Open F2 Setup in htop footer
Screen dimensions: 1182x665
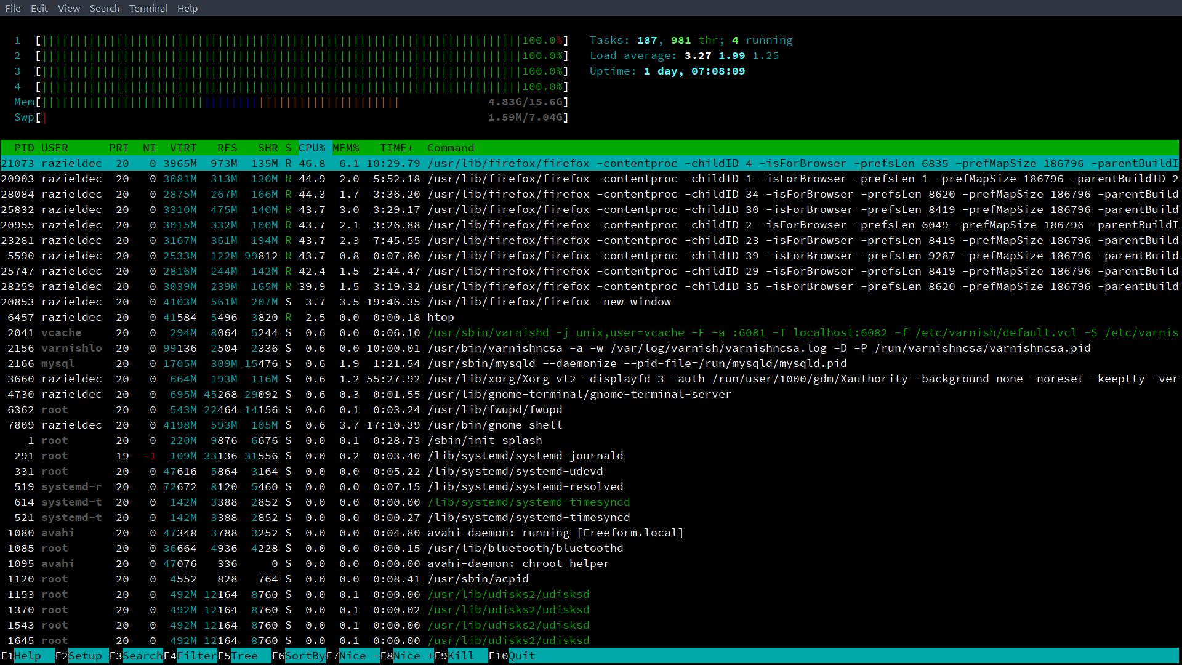(85, 656)
